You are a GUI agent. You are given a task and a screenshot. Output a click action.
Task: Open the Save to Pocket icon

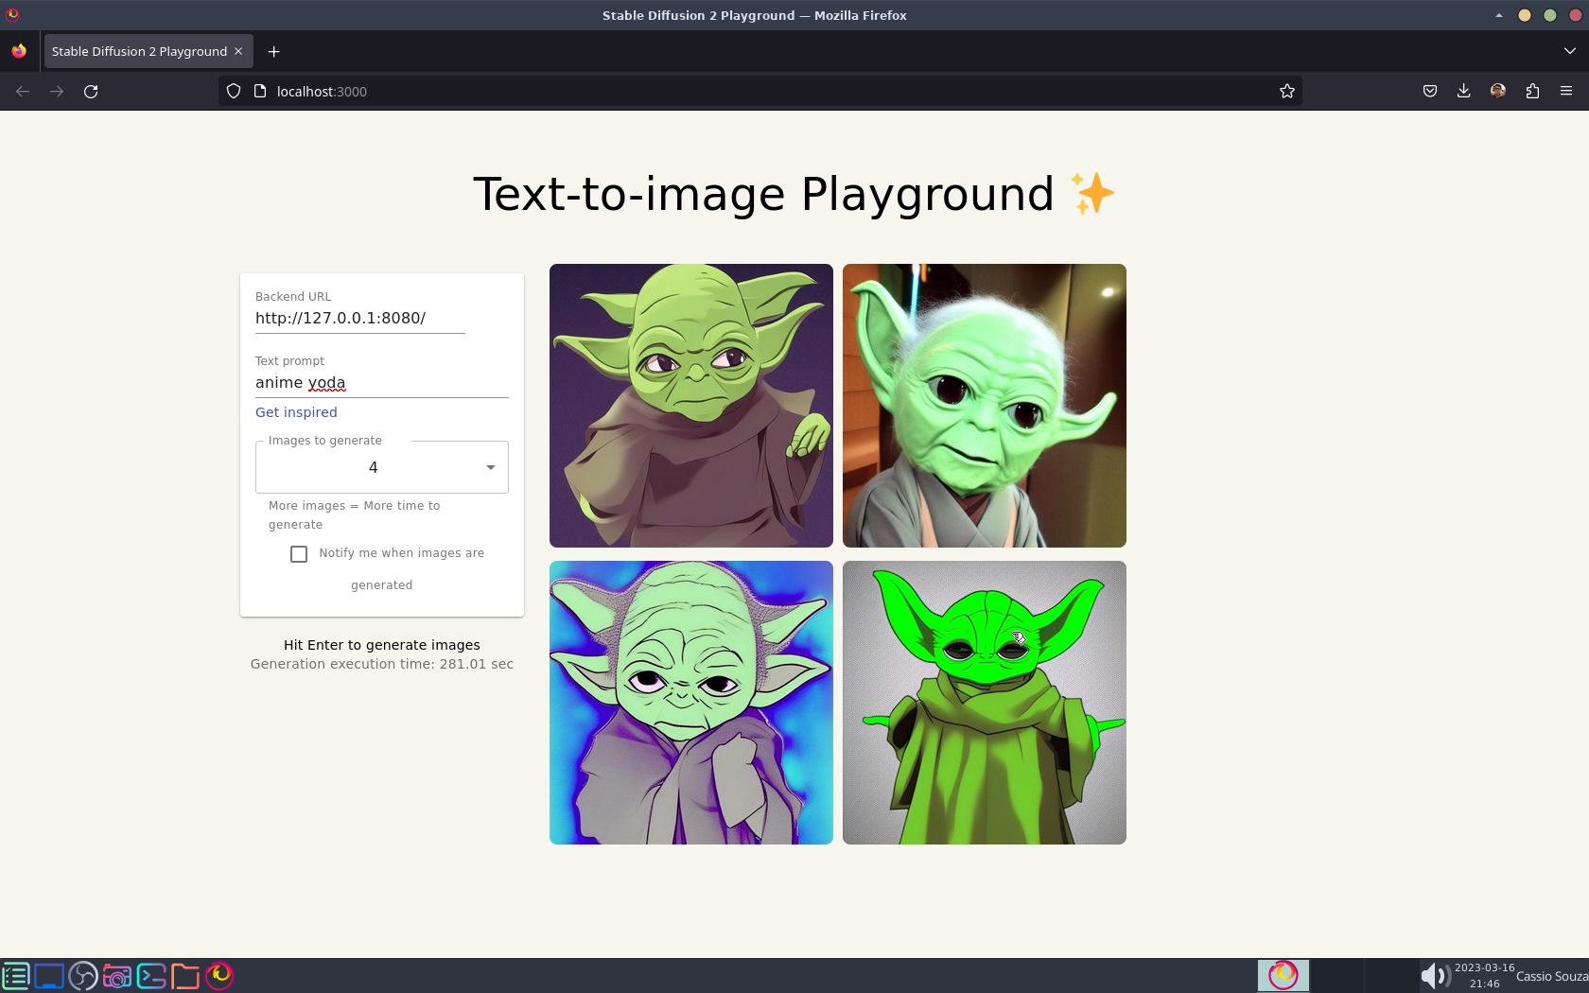point(1430,92)
